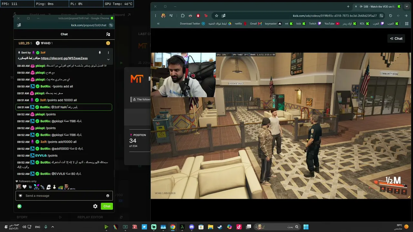Click the taskbar search box

277,227
